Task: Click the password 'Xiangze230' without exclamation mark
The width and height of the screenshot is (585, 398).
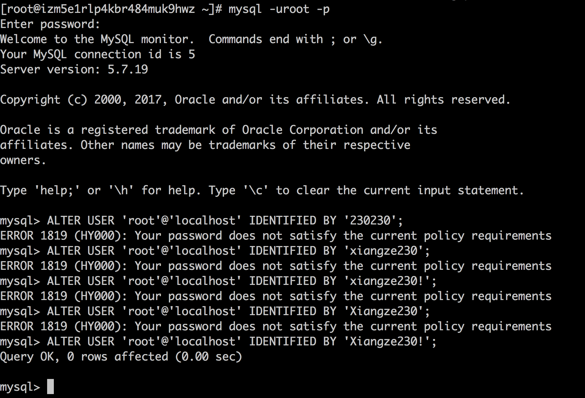Action: pyautogui.click(x=383, y=311)
